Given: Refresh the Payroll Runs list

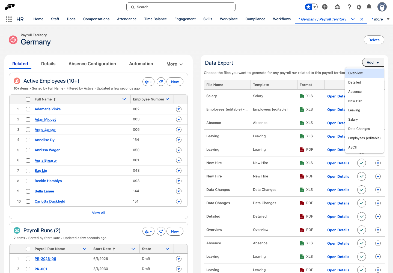Looking at the screenshot, I should 161,231.
